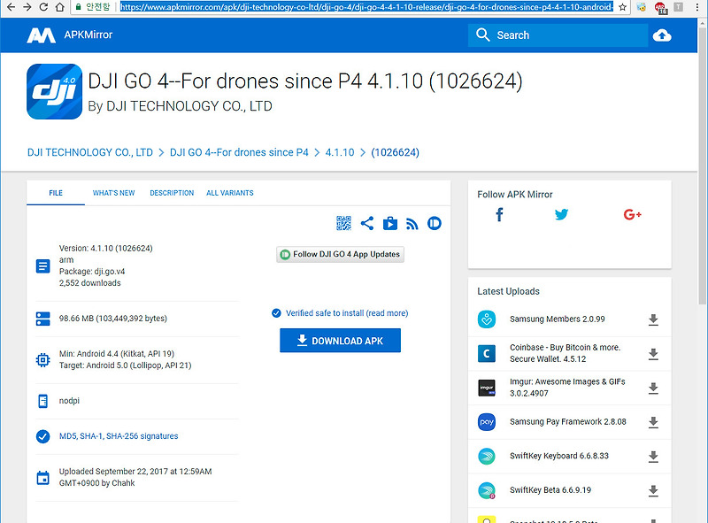Download SwiftKey Keyboard 6.6.8.33 arrow icon
Screen dimensions: 708x523
[653, 457]
